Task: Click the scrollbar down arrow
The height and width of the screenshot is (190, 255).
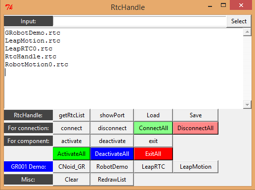Action: tap(247, 104)
